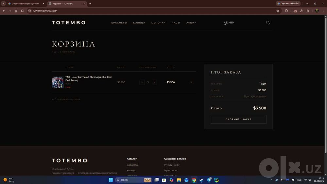
Task: Click the browser forward arrow
Action: (10, 11)
